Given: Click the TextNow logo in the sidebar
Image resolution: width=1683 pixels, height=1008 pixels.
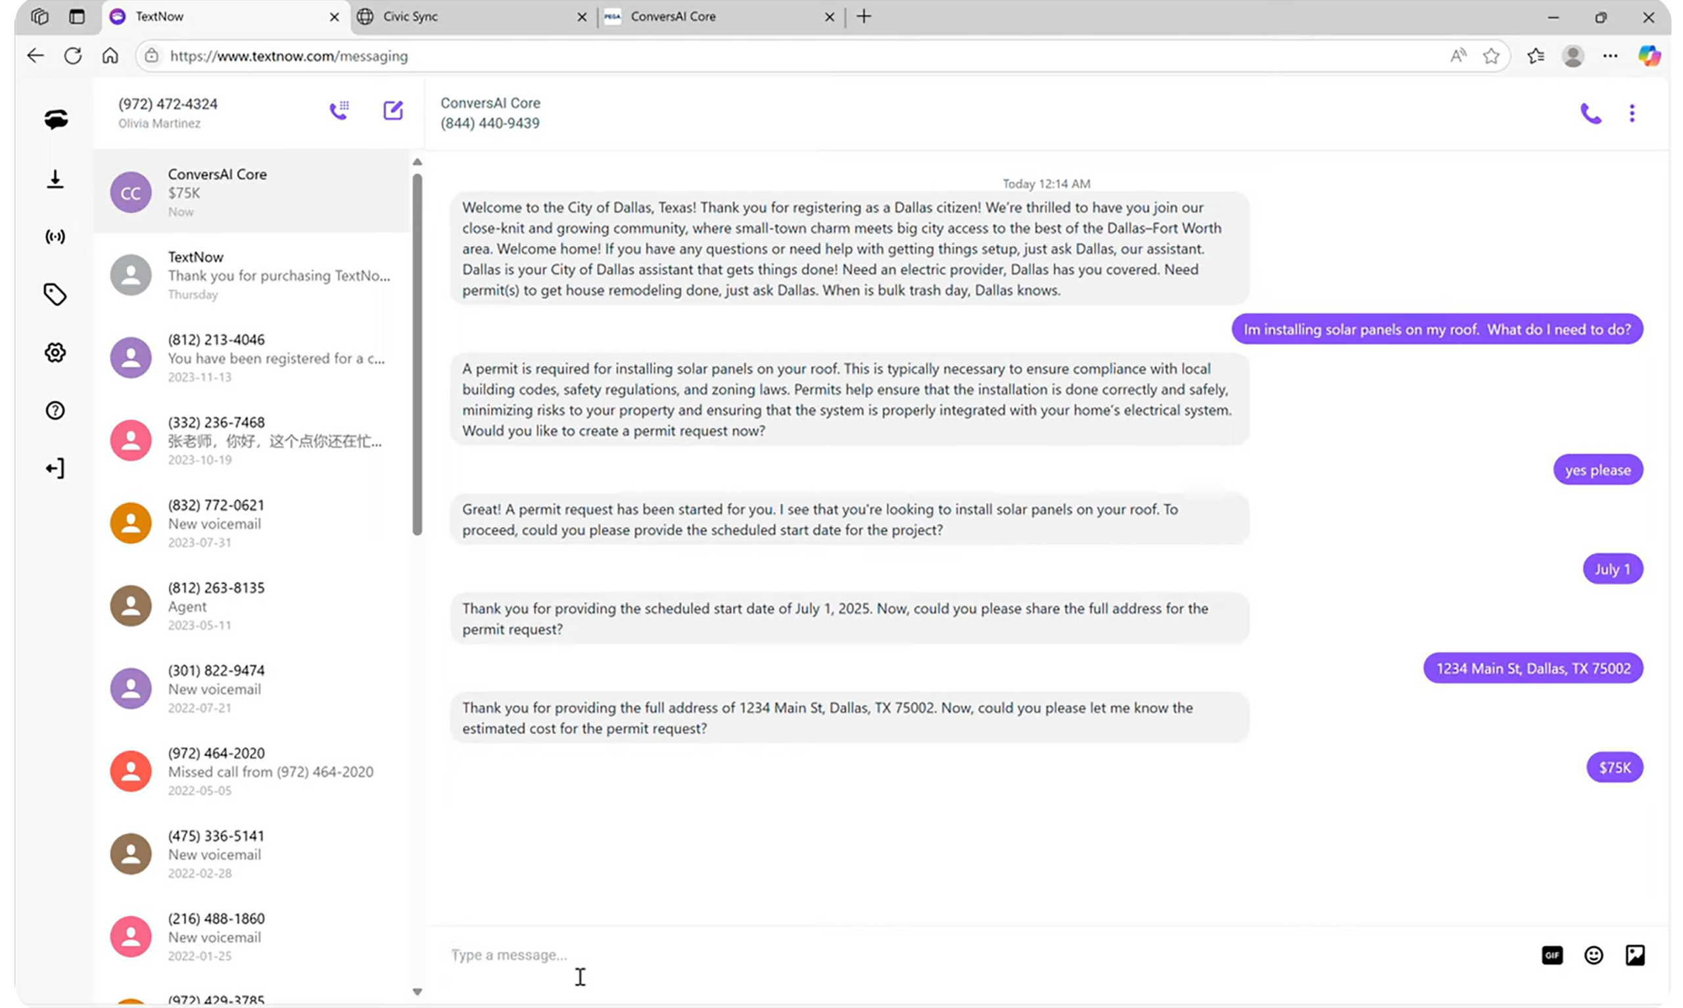Looking at the screenshot, I should point(56,119).
